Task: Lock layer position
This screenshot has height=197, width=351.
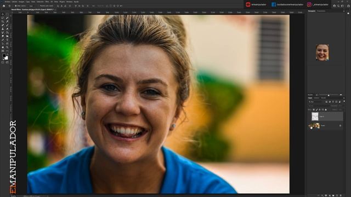Action: [320, 109]
